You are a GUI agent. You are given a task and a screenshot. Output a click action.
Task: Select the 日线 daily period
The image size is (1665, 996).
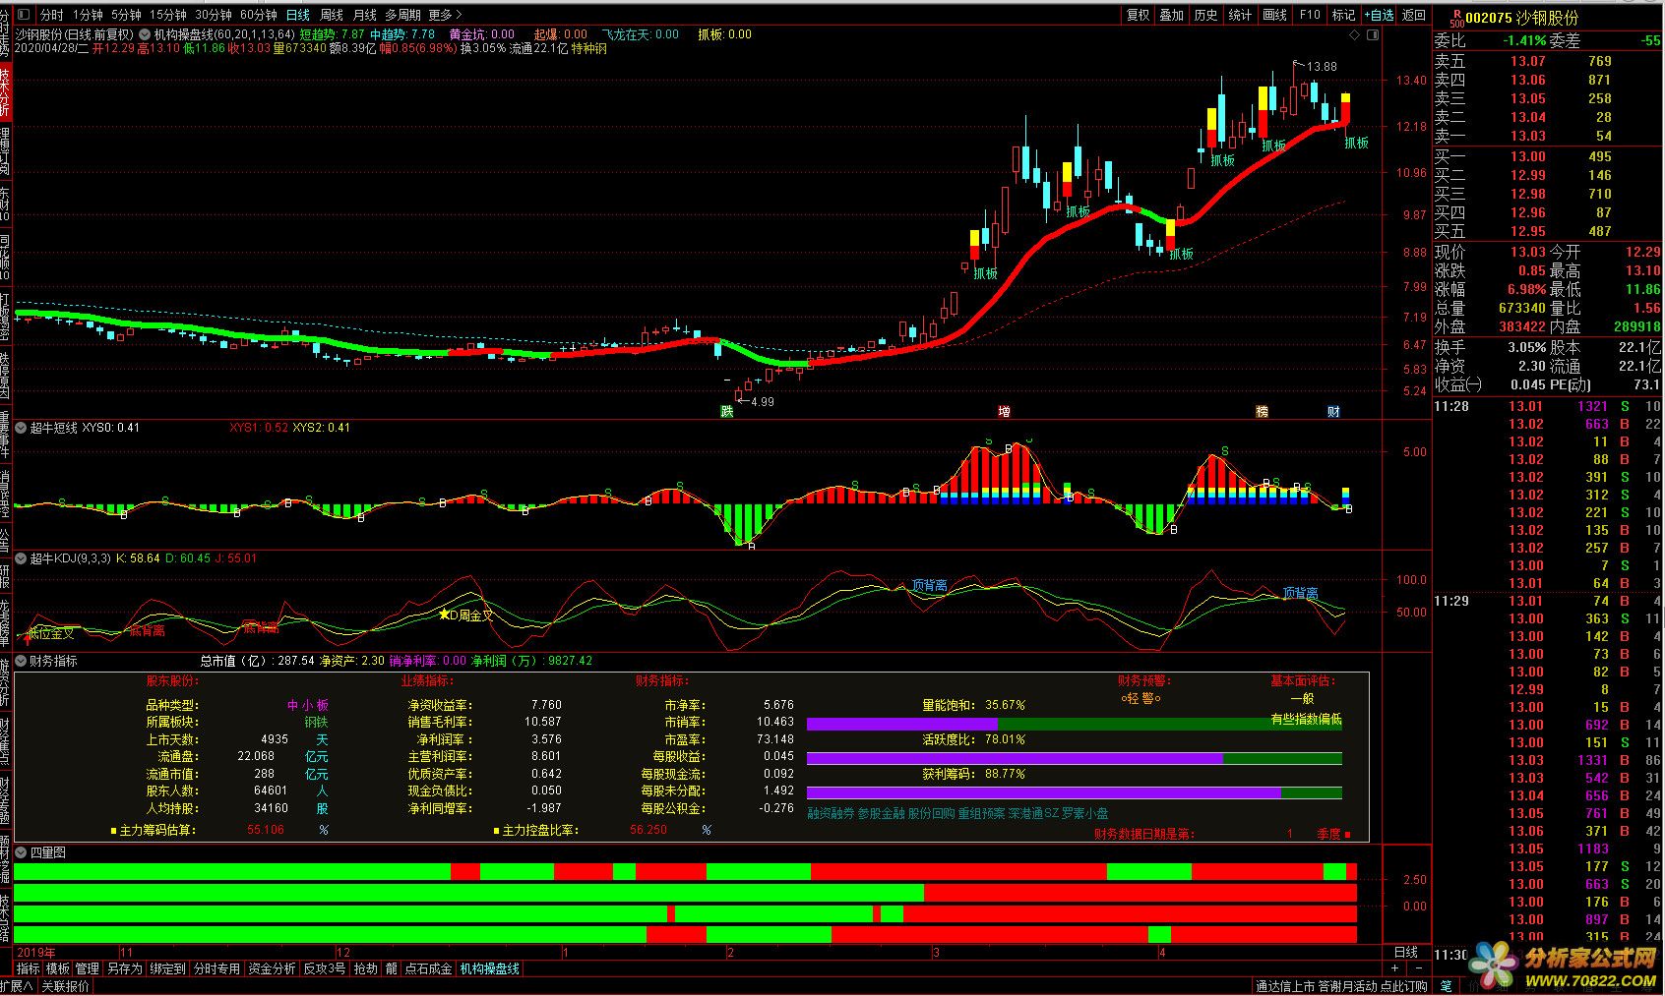tap(298, 15)
